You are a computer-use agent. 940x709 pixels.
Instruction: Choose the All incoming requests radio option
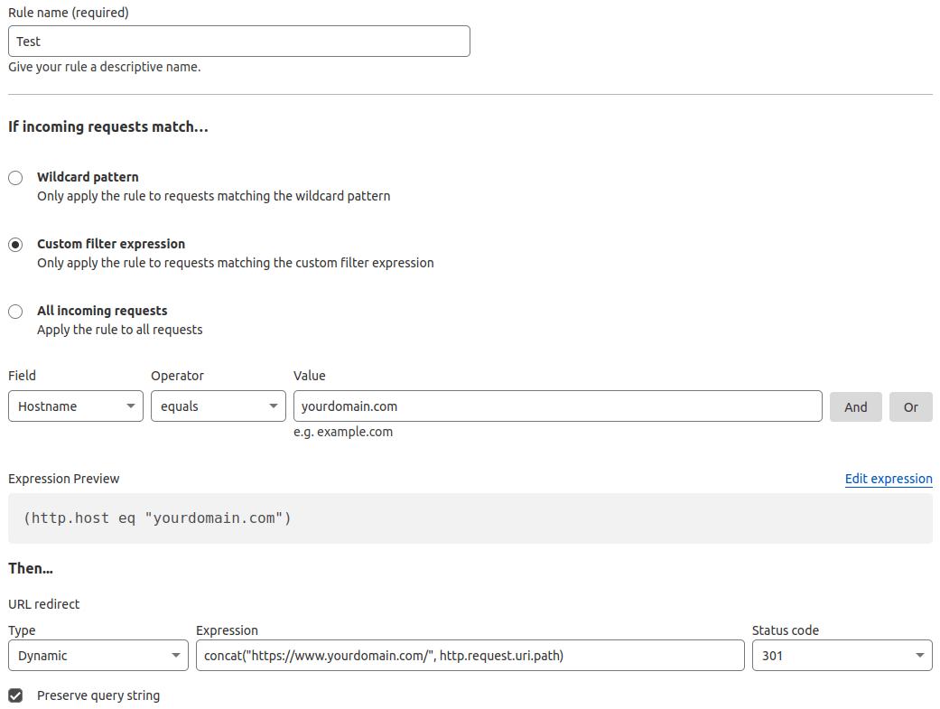15,312
